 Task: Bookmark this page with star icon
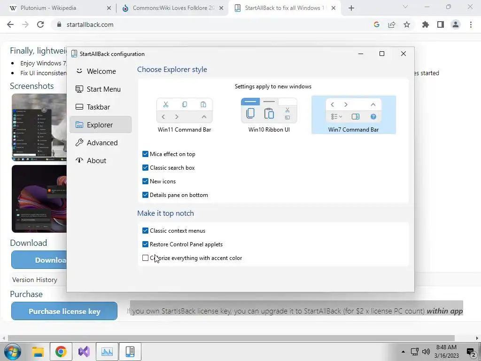[407, 24]
